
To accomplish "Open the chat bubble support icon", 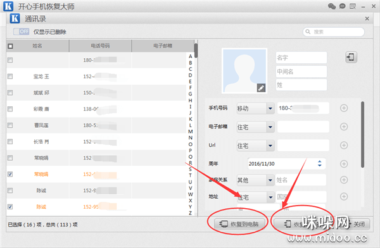I will 342,6.
